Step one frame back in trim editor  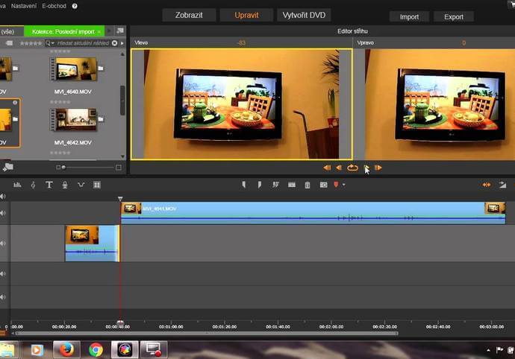pyautogui.click(x=339, y=168)
